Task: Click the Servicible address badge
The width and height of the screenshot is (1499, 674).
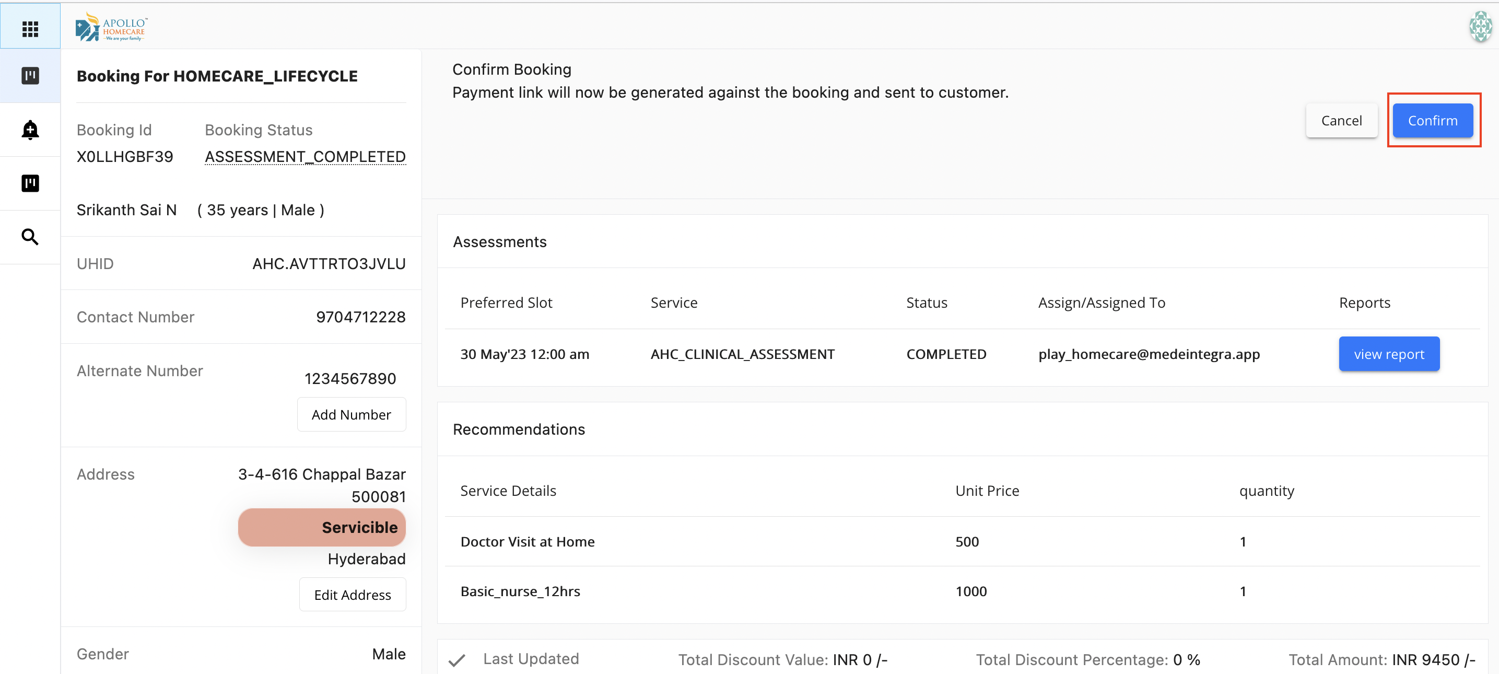Action: point(322,527)
